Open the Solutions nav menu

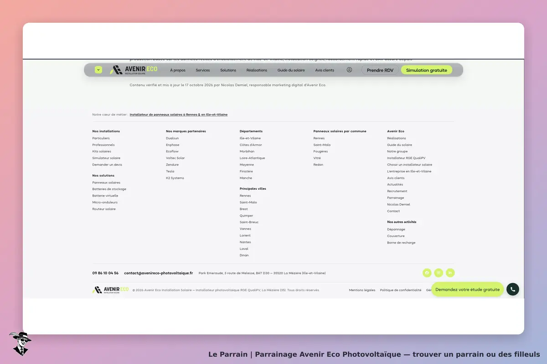point(228,71)
